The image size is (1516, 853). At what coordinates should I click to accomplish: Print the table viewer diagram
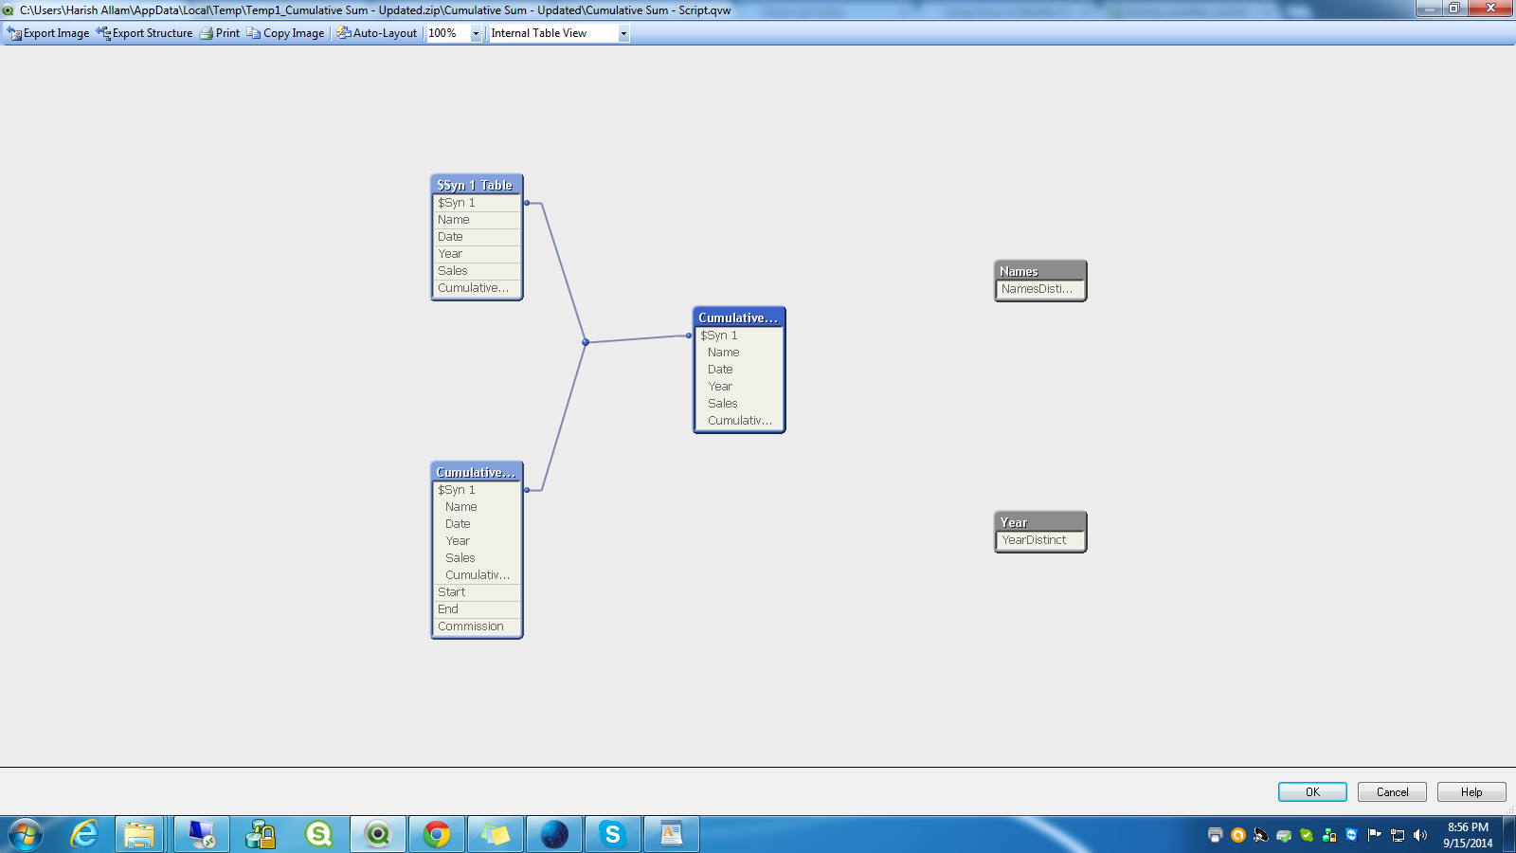220,33
